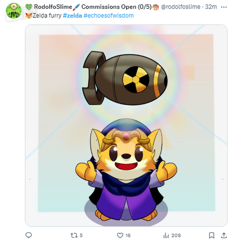The image size is (231, 241).
Task: Click the fox emoji before the tweet text
Action: 29,15
